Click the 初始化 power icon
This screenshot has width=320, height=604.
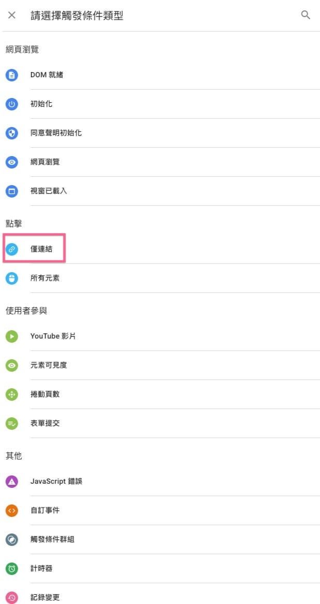coord(12,104)
